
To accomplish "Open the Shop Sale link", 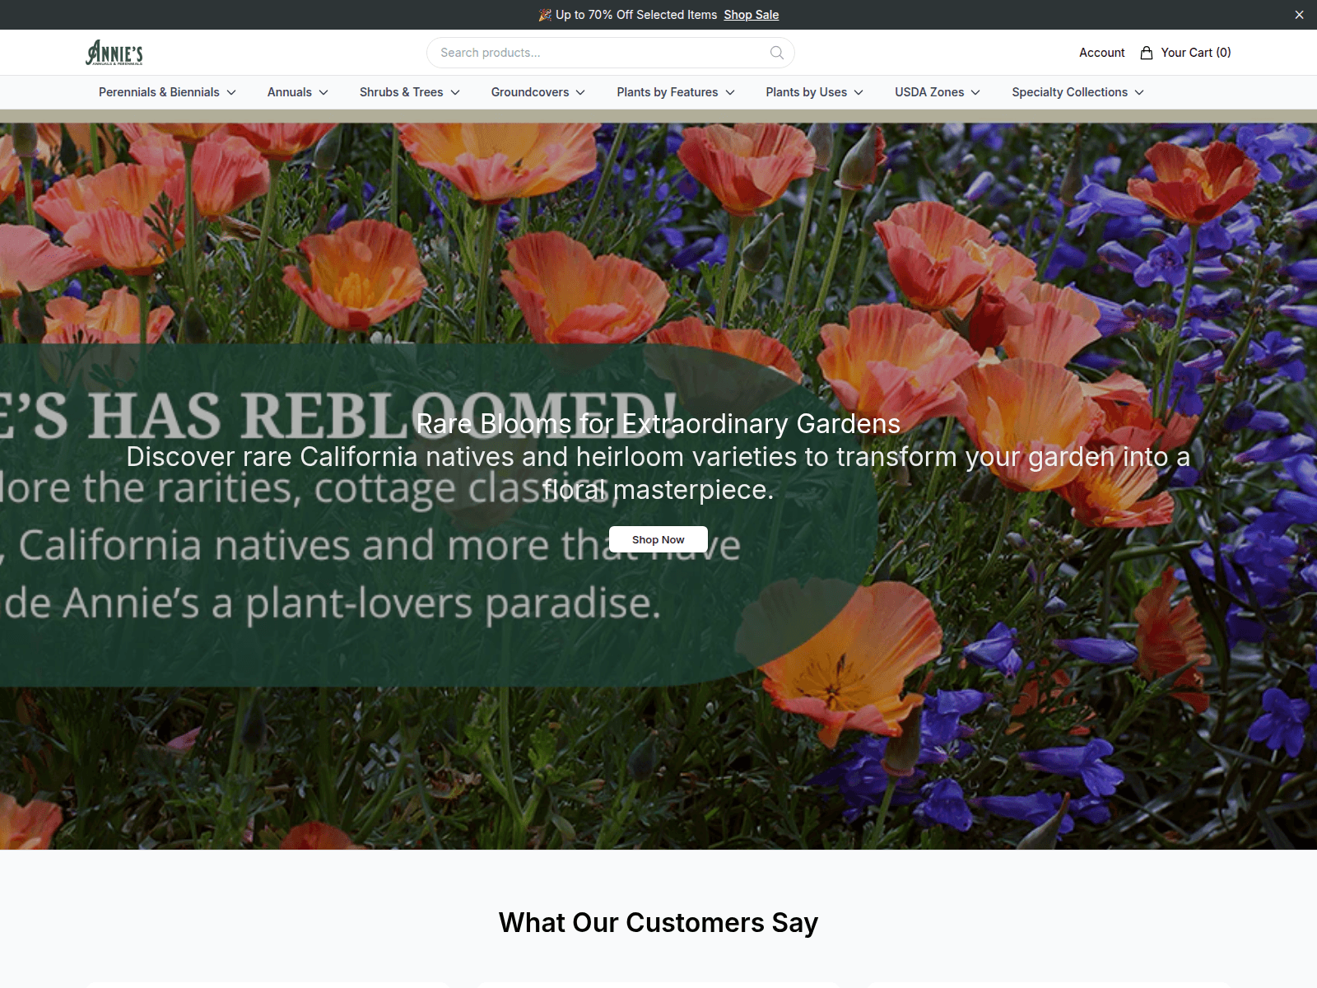I will point(751,15).
